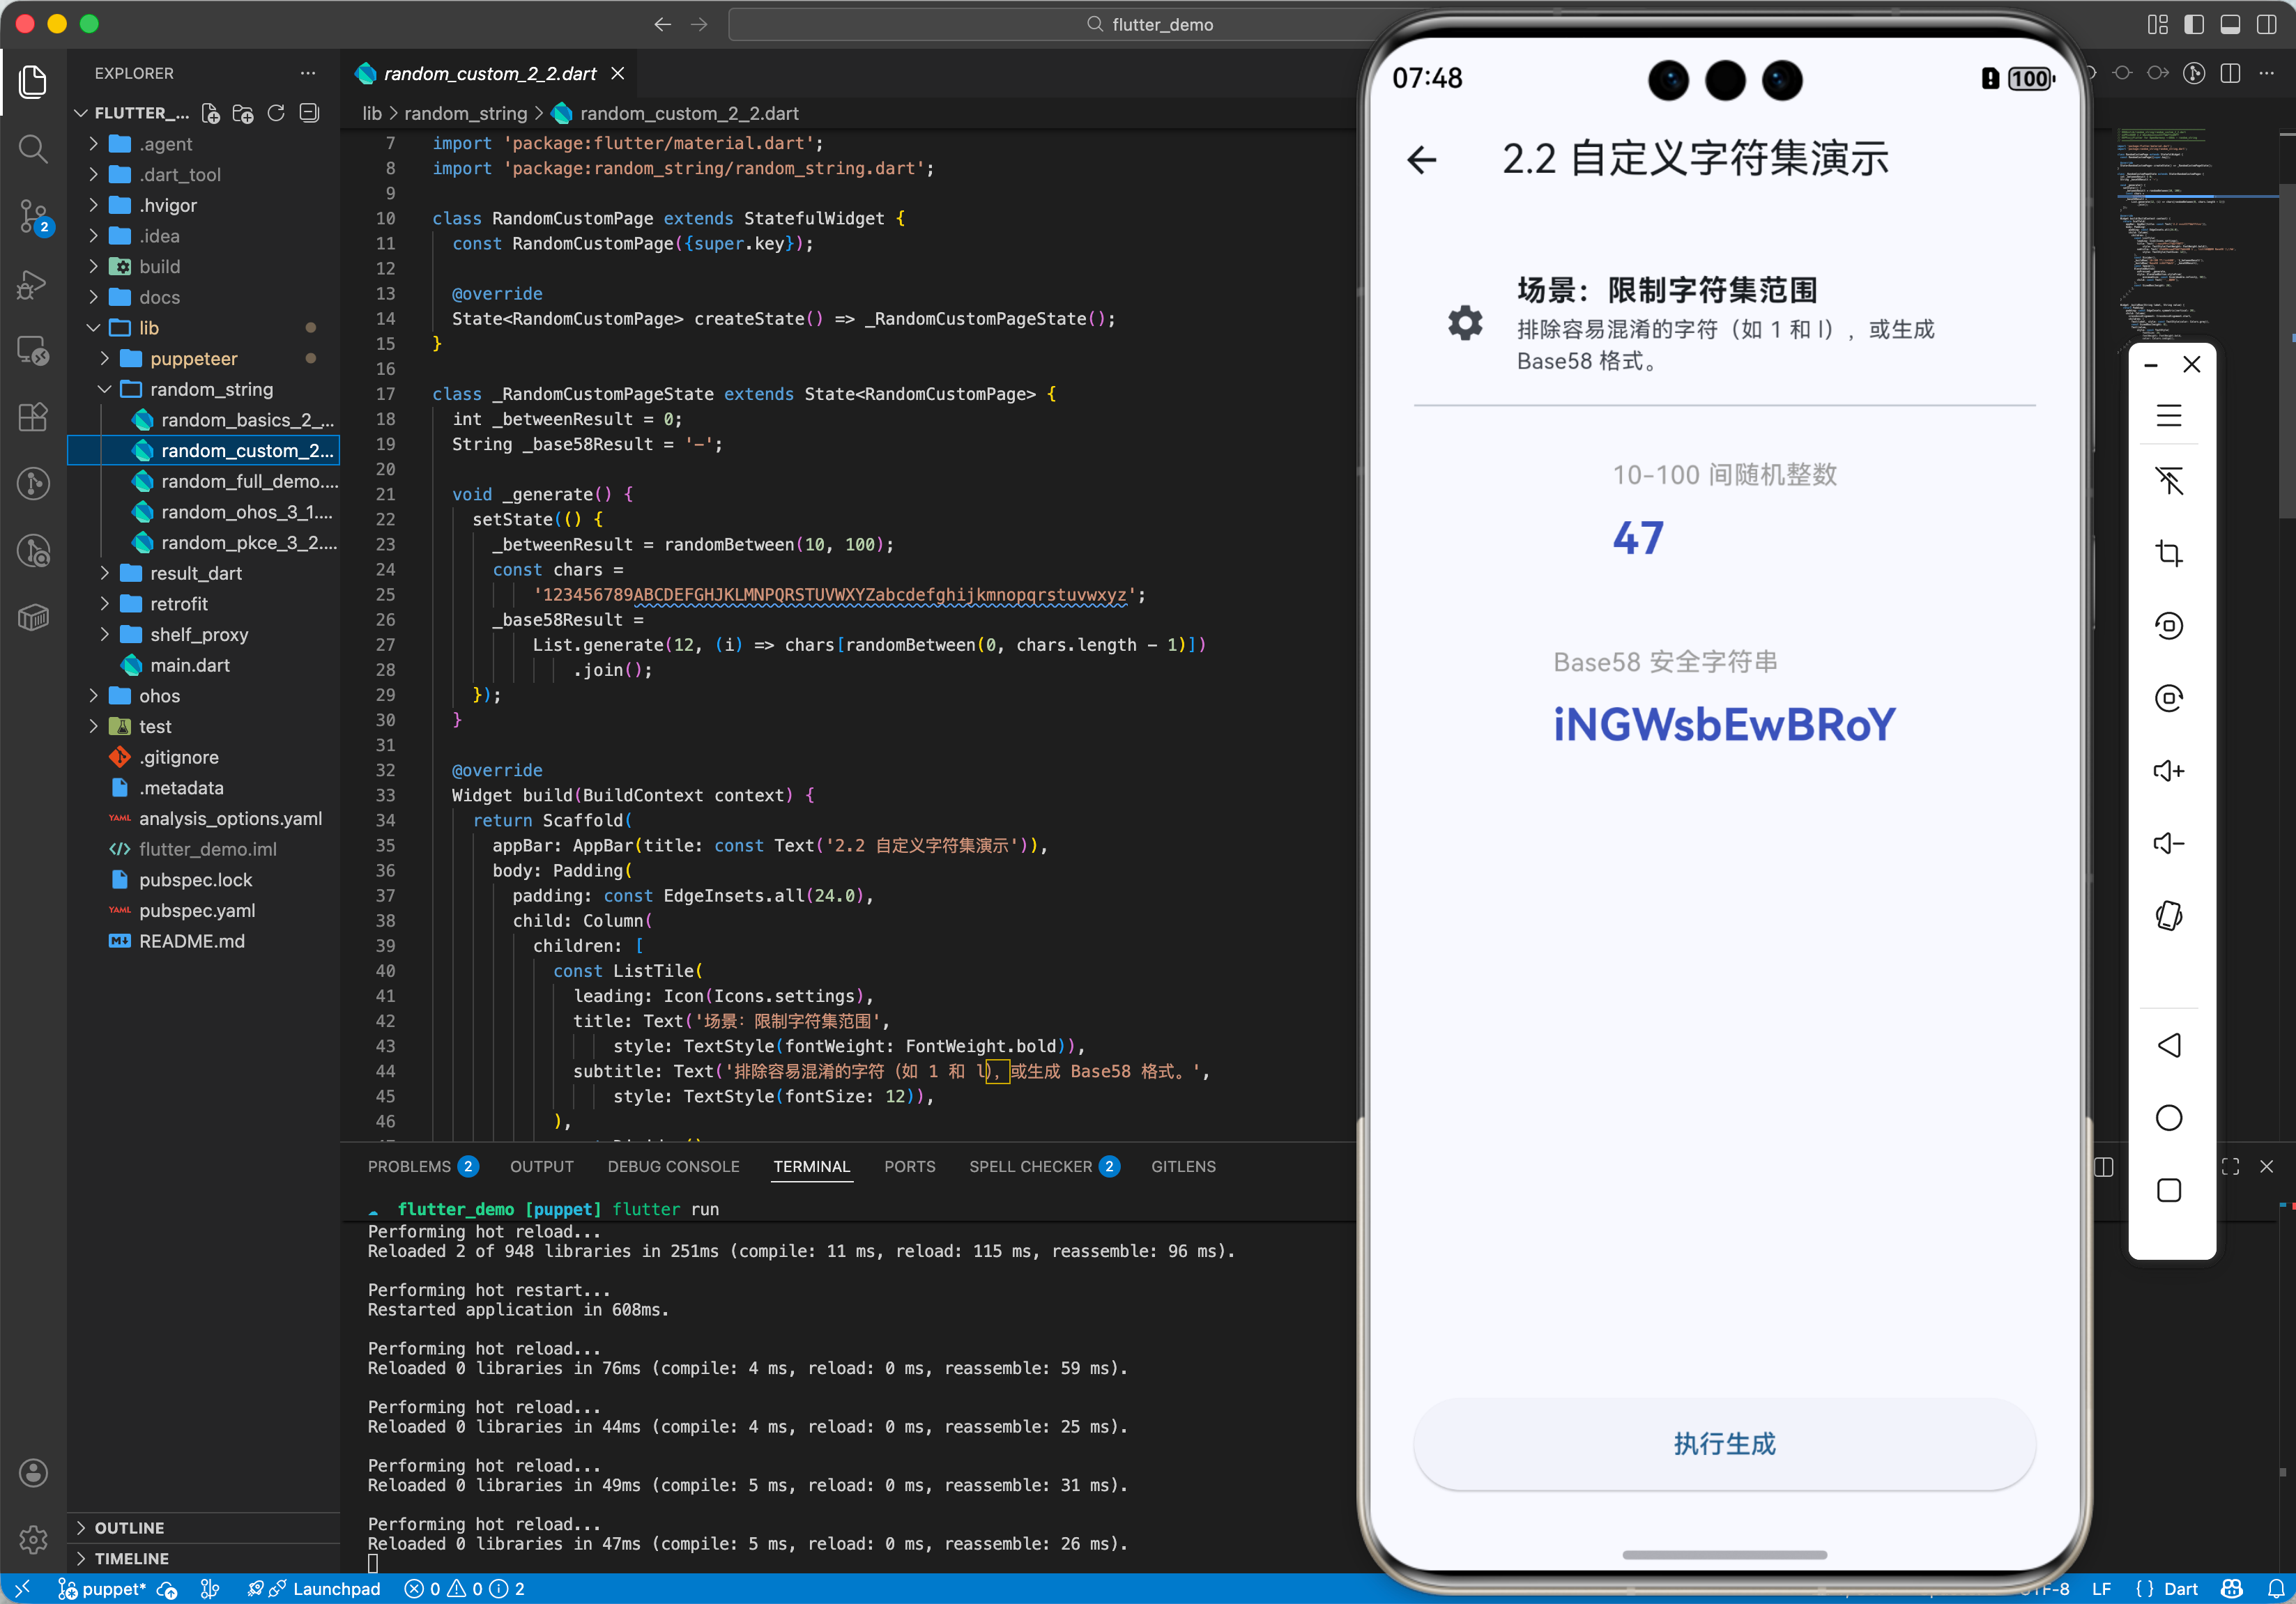The image size is (2296, 1604).
Task: Click the emulator screenshot crop icon
Action: pos(2168,554)
